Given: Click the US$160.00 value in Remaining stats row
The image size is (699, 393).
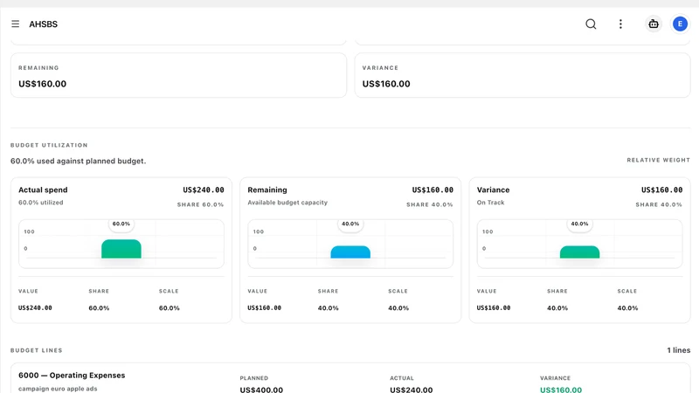Looking at the screenshot, I should [265, 308].
